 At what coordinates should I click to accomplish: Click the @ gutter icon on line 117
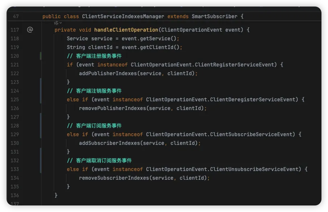tap(30, 30)
